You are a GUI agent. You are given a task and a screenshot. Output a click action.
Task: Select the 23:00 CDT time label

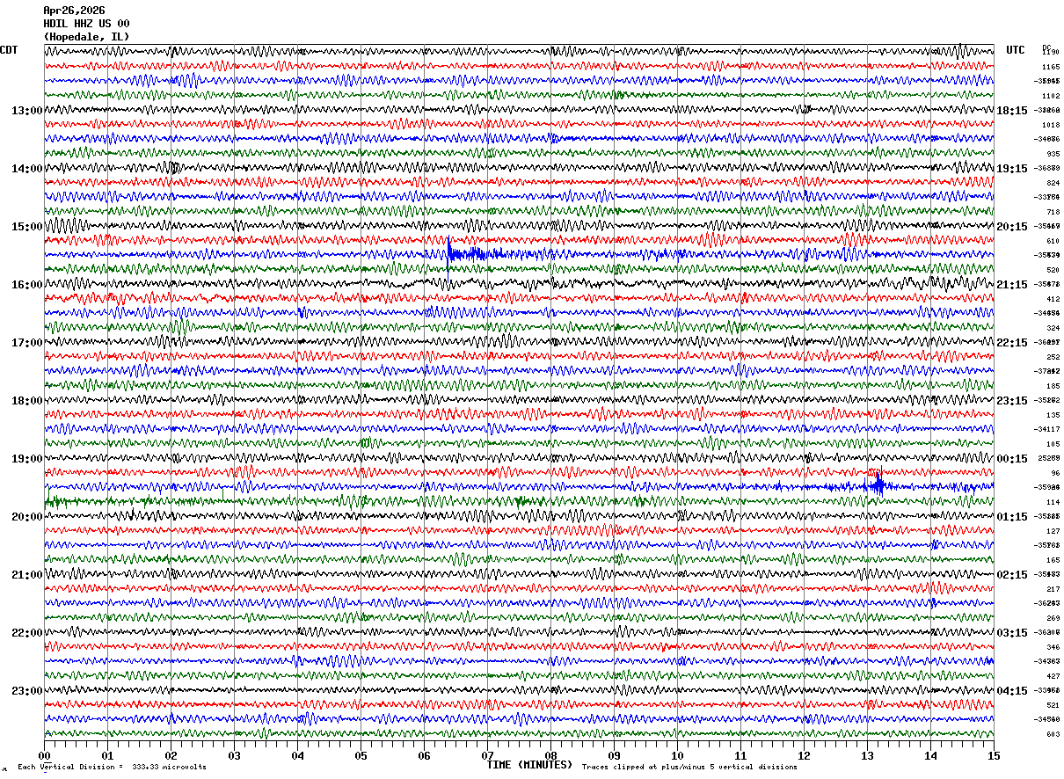click(x=27, y=690)
